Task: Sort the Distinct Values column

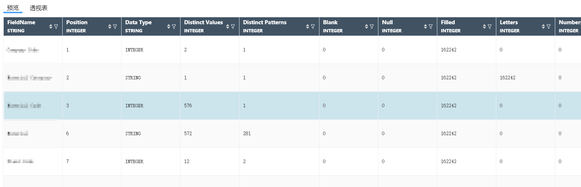Action: (227, 26)
